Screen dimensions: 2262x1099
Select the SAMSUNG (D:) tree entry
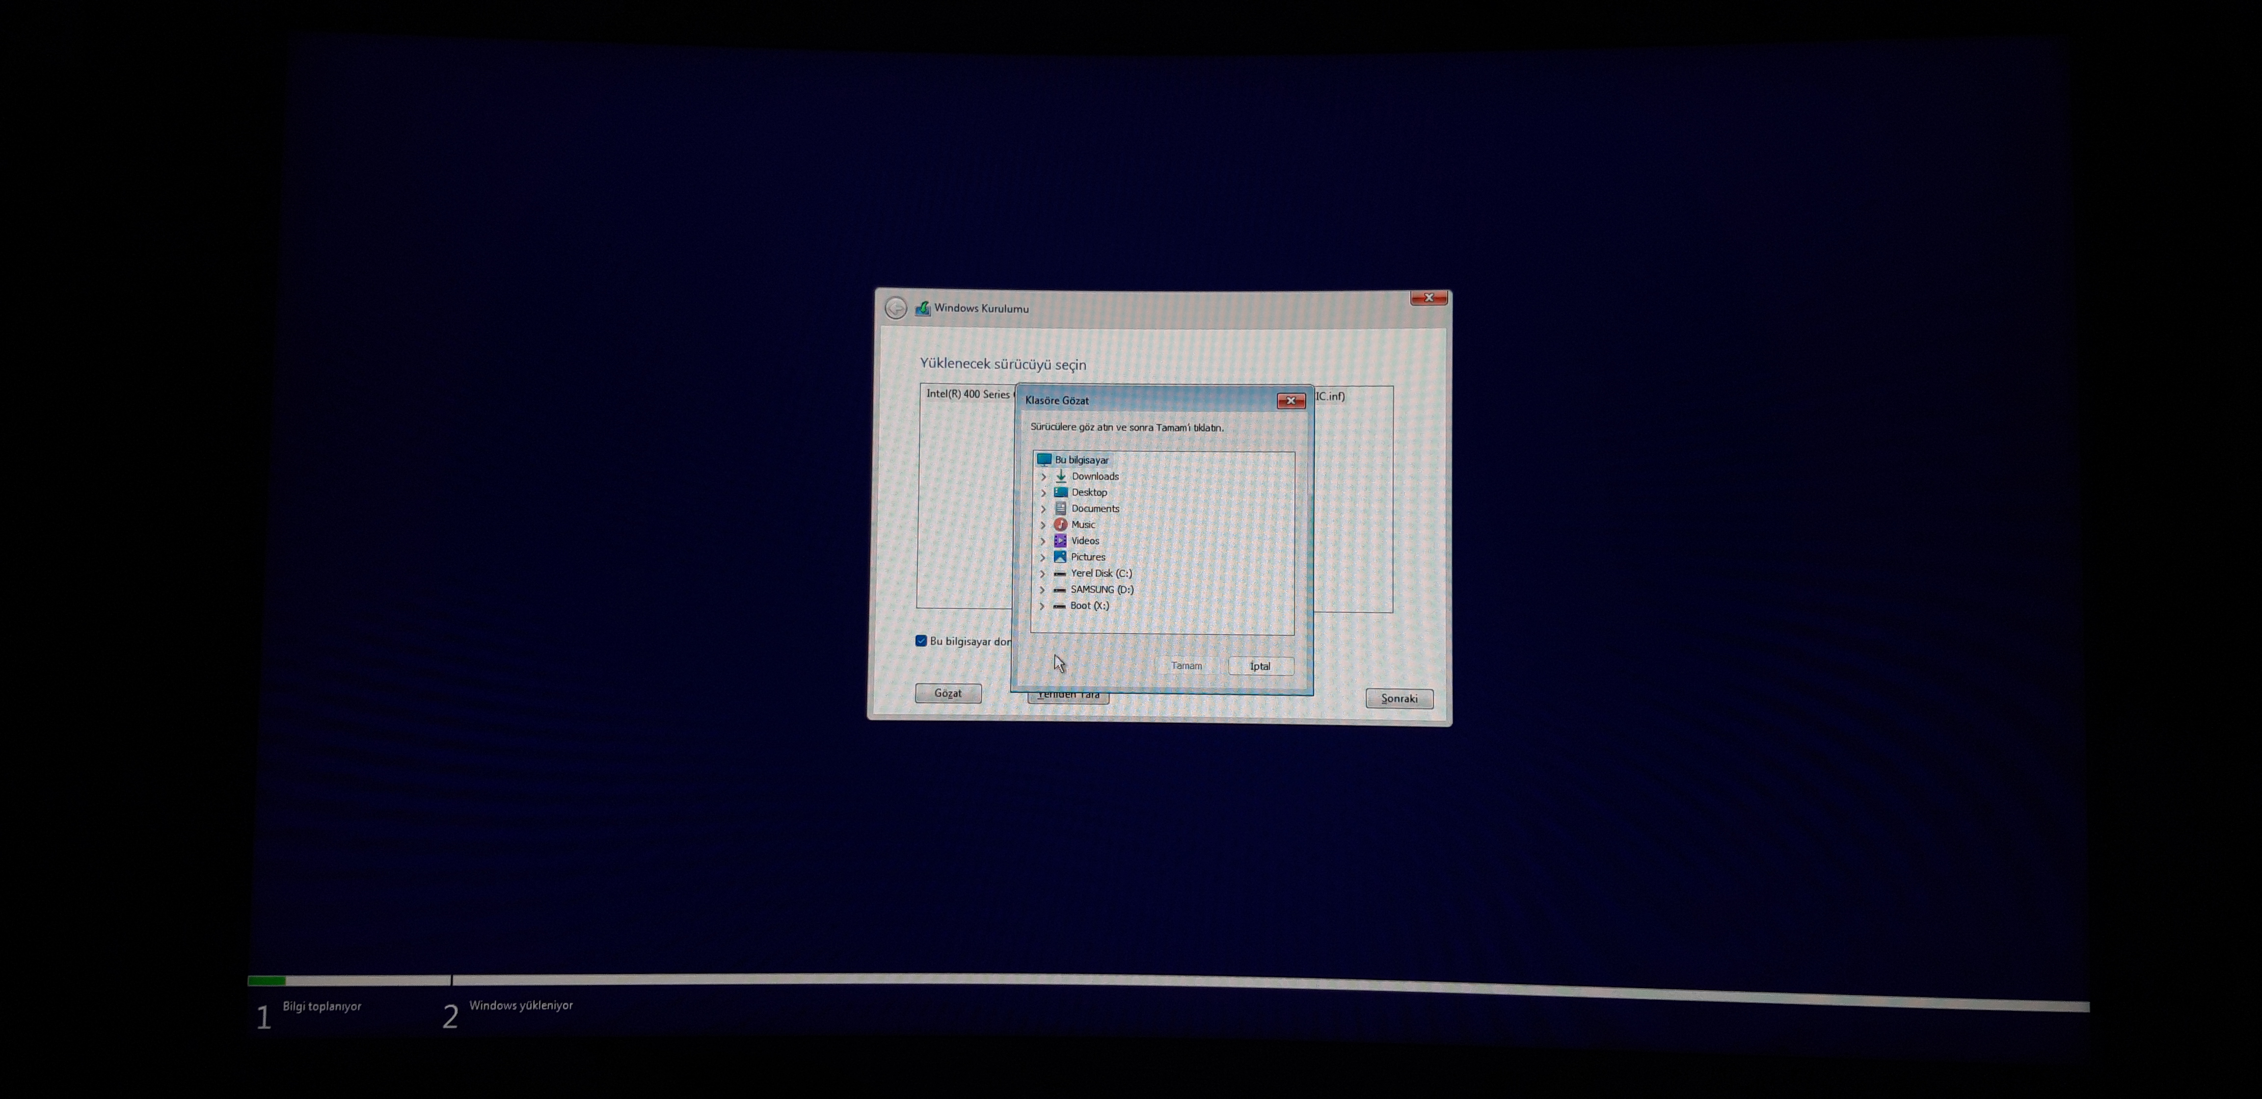(x=1101, y=590)
